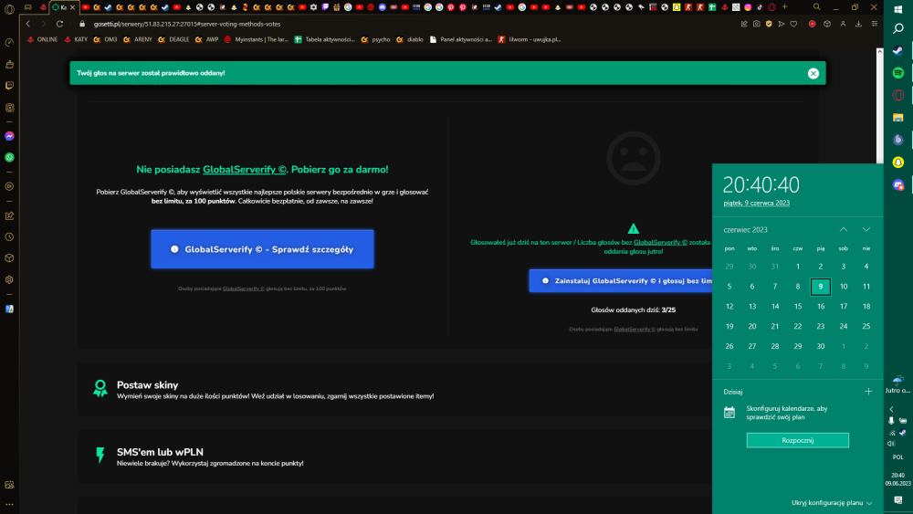Open Discord from the taskbar
Viewport: 913px width, 514px height.
coord(897,184)
